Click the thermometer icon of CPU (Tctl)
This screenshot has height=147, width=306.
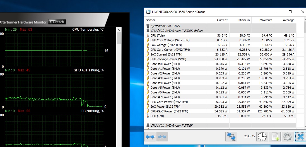[x=148, y=116]
